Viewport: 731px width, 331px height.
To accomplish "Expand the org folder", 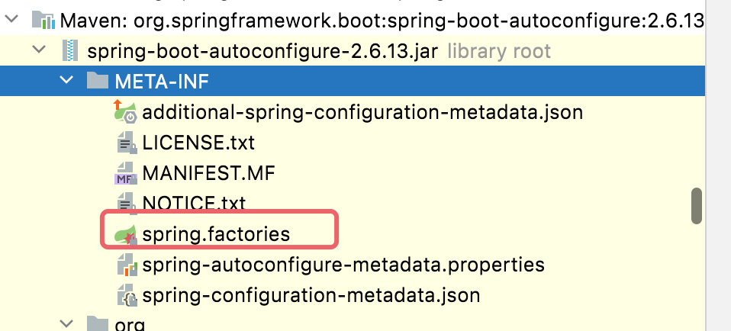I will [x=67, y=324].
